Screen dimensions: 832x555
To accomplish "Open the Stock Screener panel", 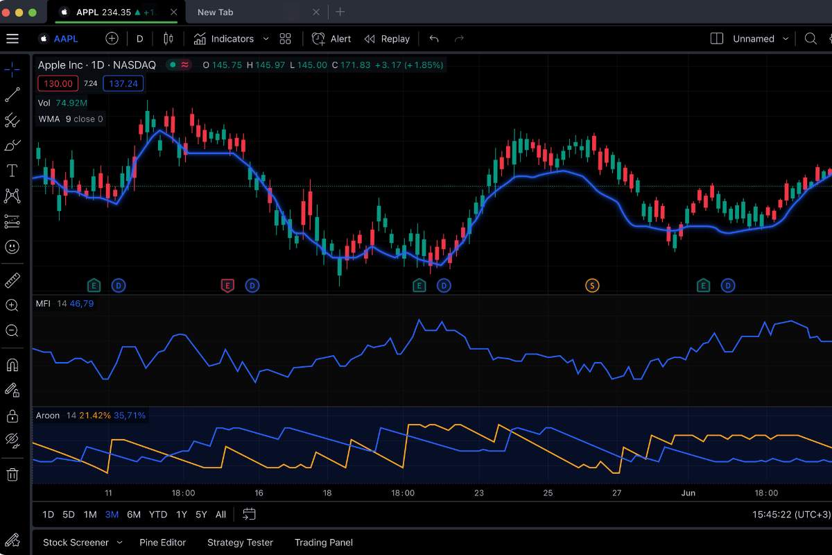I will 76,543.
